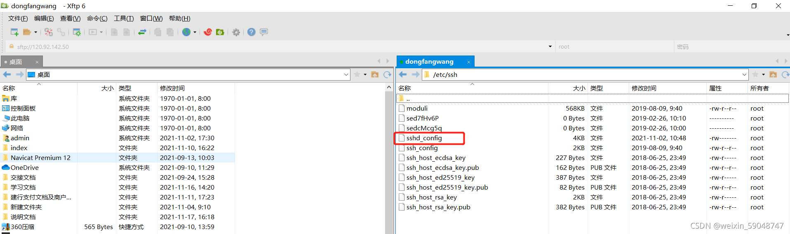This screenshot has width=790, height=234.
Task: Click the local pane bookmark star
Action: 357,74
